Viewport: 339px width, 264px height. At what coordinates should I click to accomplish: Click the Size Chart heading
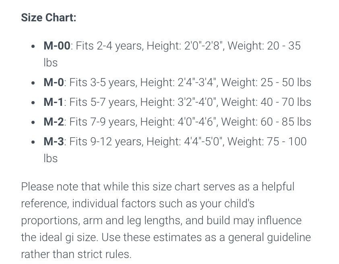tap(49, 17)
